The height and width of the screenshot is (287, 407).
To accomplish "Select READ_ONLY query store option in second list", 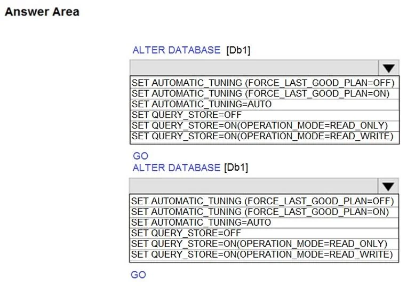I will [x=264, y=244].
